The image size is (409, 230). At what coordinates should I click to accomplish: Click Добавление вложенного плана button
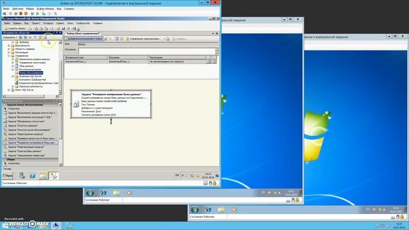point(84,38)
